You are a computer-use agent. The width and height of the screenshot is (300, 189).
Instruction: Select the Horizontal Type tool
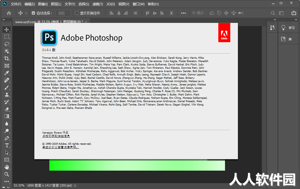(x=7, y=145)
